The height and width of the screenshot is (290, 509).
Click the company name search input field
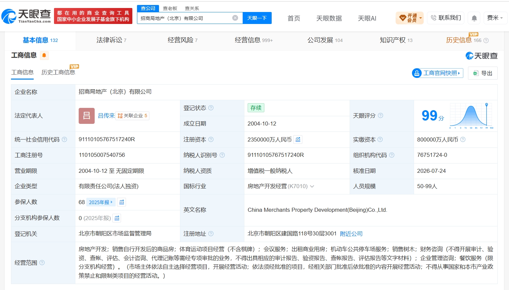[184, 18]
